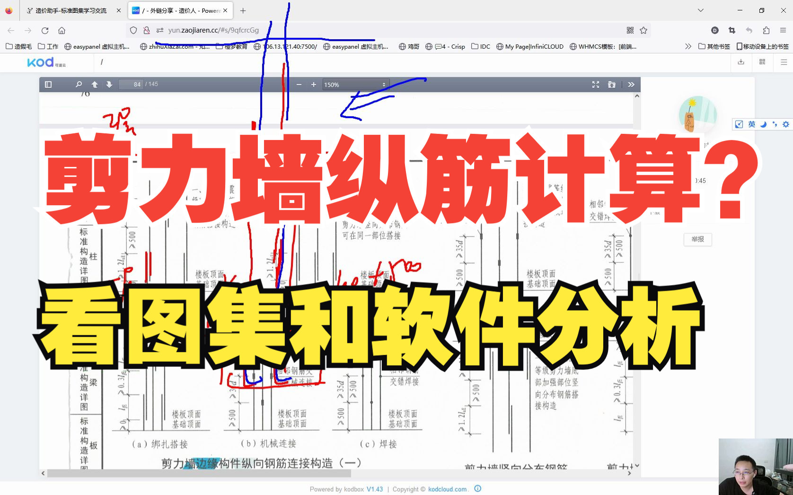
Task: Open Firefox account D icon
Action: (715, 30)
